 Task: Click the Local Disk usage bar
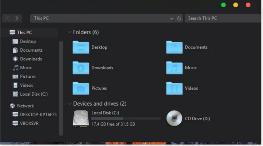click(126, 118)
